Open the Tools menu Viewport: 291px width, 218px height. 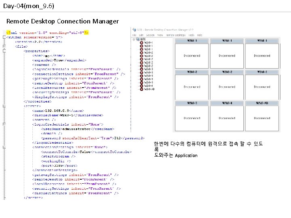tap(191, 35)
